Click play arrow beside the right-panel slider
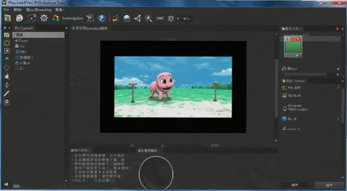The width and height of the screenshot is (347, 191). click(x=338, y=75)
